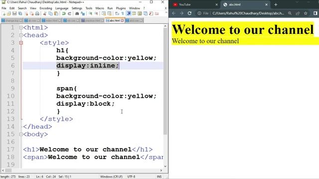Click the UTF-8 encoding status entry
The width and height of the screenshot is (319, 179).
[131, 177]
